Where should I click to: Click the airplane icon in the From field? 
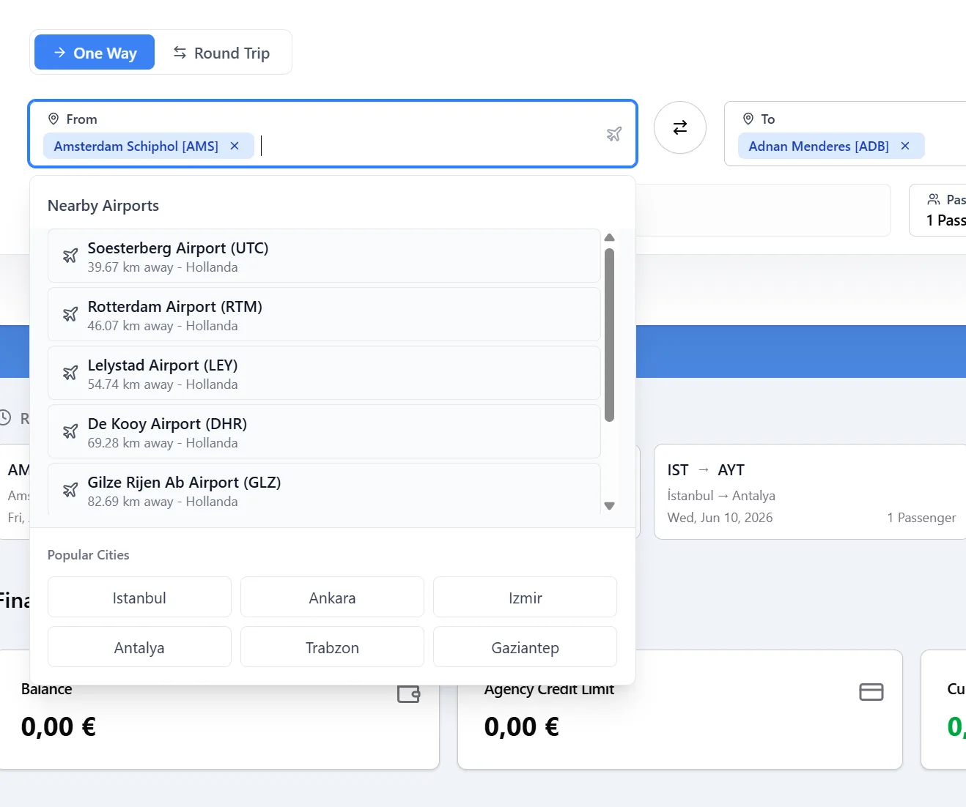point(613,134)
